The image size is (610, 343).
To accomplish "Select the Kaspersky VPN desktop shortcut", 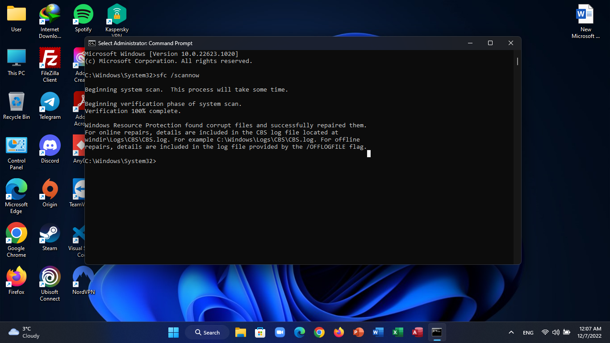I will point(117,21).
